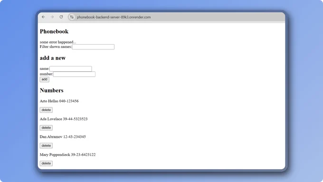Image resolution: width=323 pixels, height=182 pixels.
Task: Delete the Arto Hellas entry
Action: point(46,110)
